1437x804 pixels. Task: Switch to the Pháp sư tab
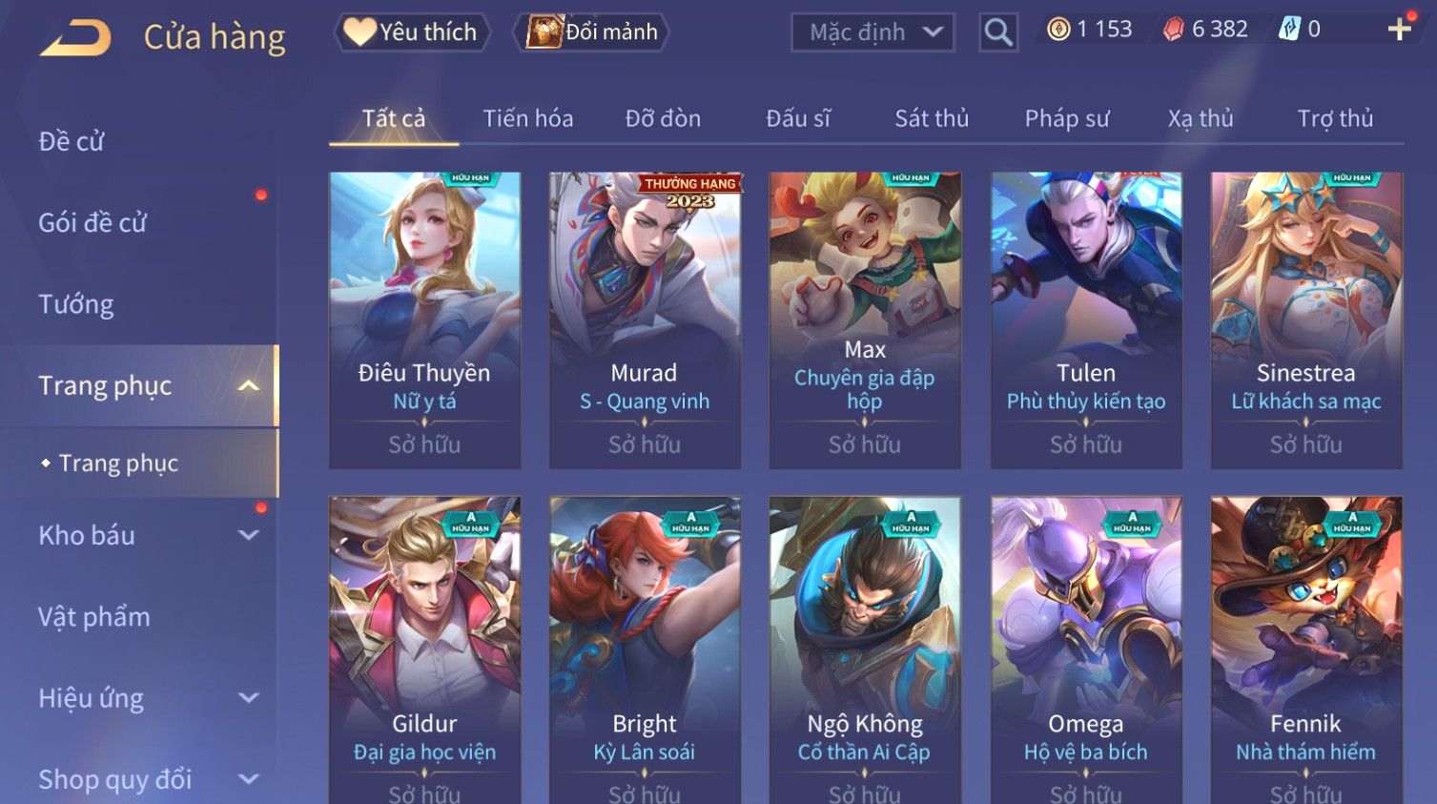click(x=1067, y=118)
